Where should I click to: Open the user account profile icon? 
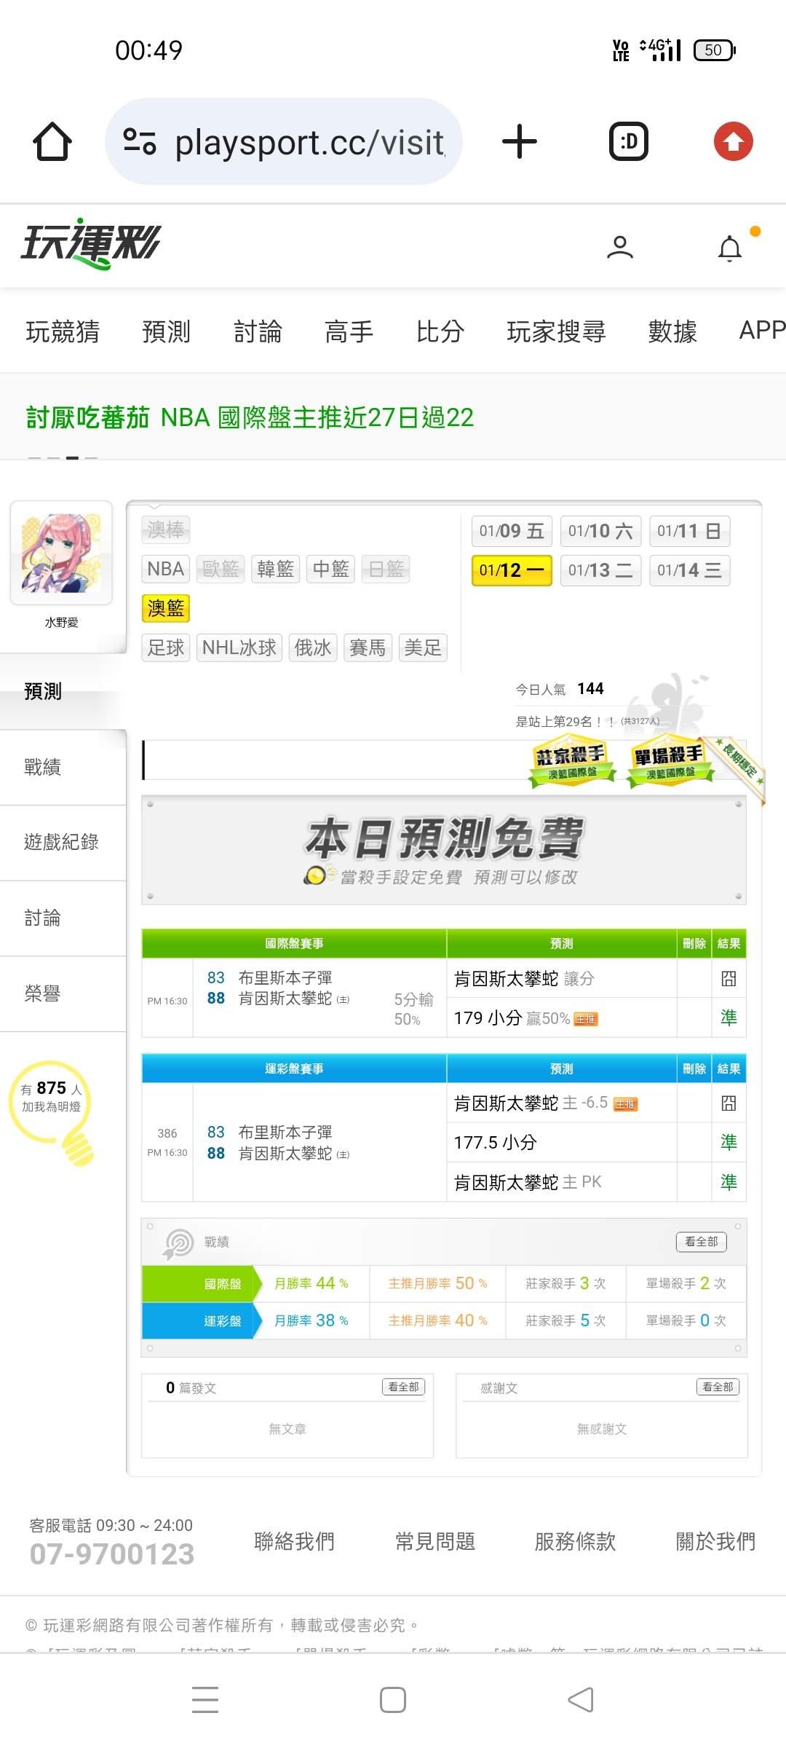(x=620, y=248)
